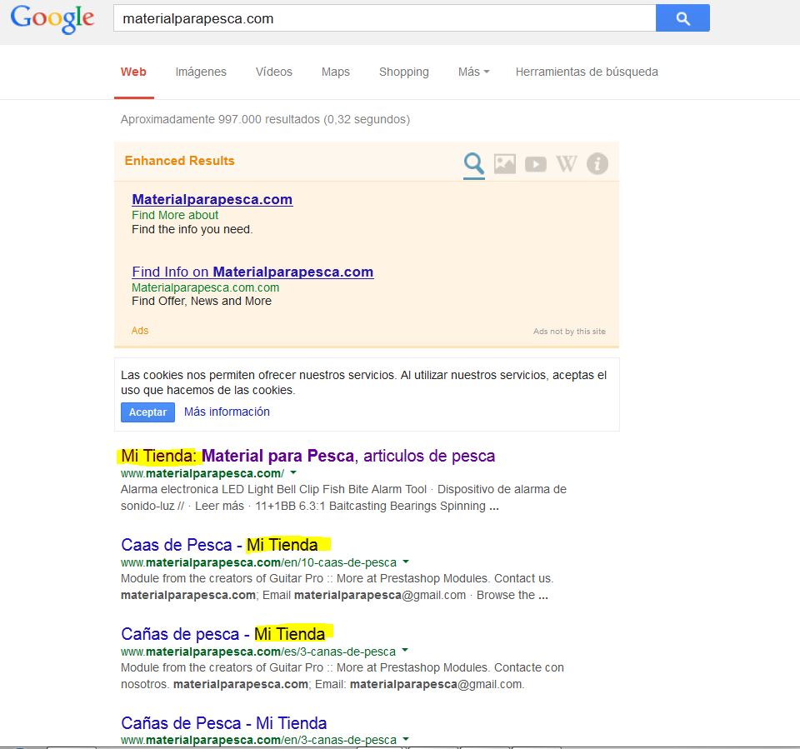Switch to the Vídeos tab
The image size is (800, 749).
click(274, 72)
